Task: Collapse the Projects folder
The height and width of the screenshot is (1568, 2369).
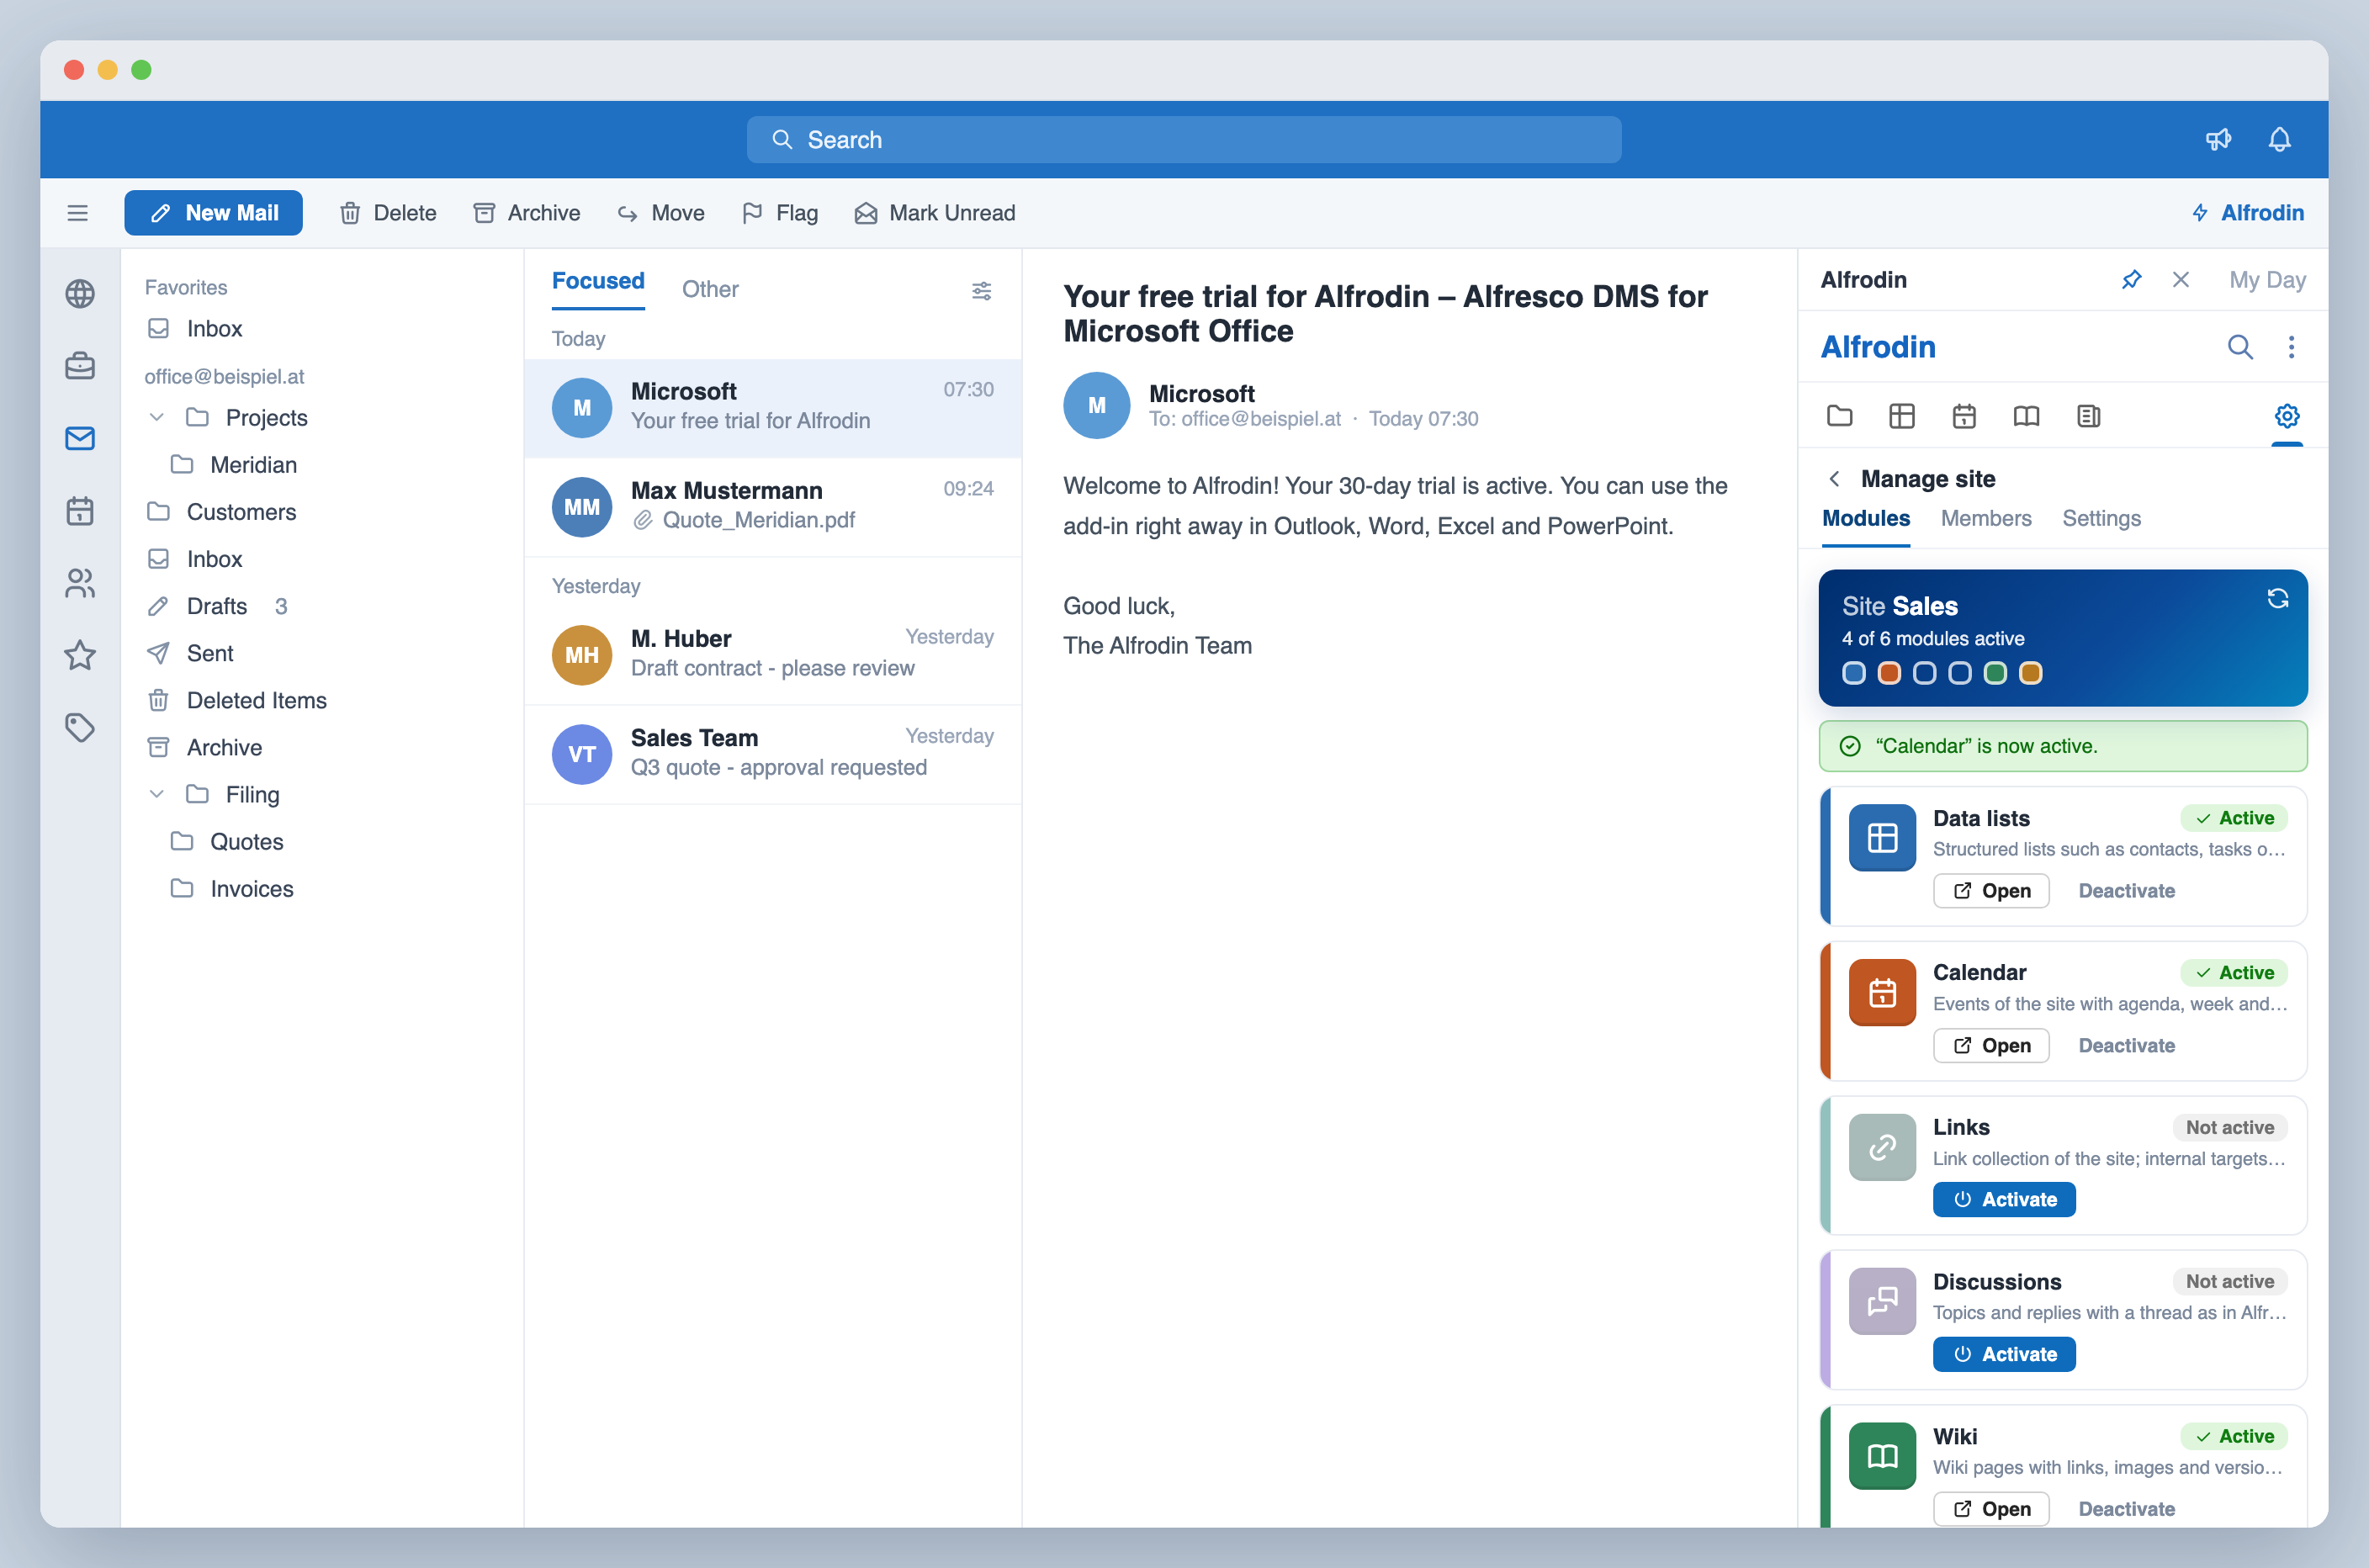Action: 157,417
